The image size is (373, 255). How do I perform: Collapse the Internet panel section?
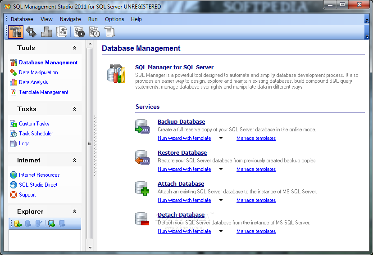[75, 161]
